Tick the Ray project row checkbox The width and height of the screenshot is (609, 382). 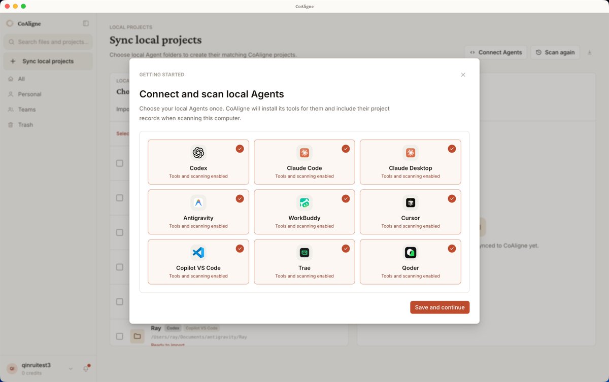(x=120, y=336)
